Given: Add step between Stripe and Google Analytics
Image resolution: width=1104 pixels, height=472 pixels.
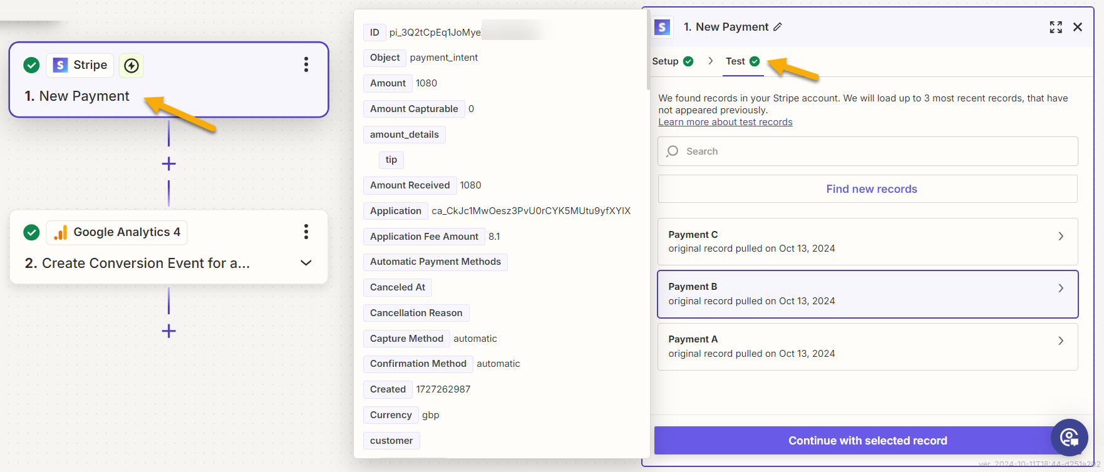Looking at the screenshot, I should (x=168, y=164).
